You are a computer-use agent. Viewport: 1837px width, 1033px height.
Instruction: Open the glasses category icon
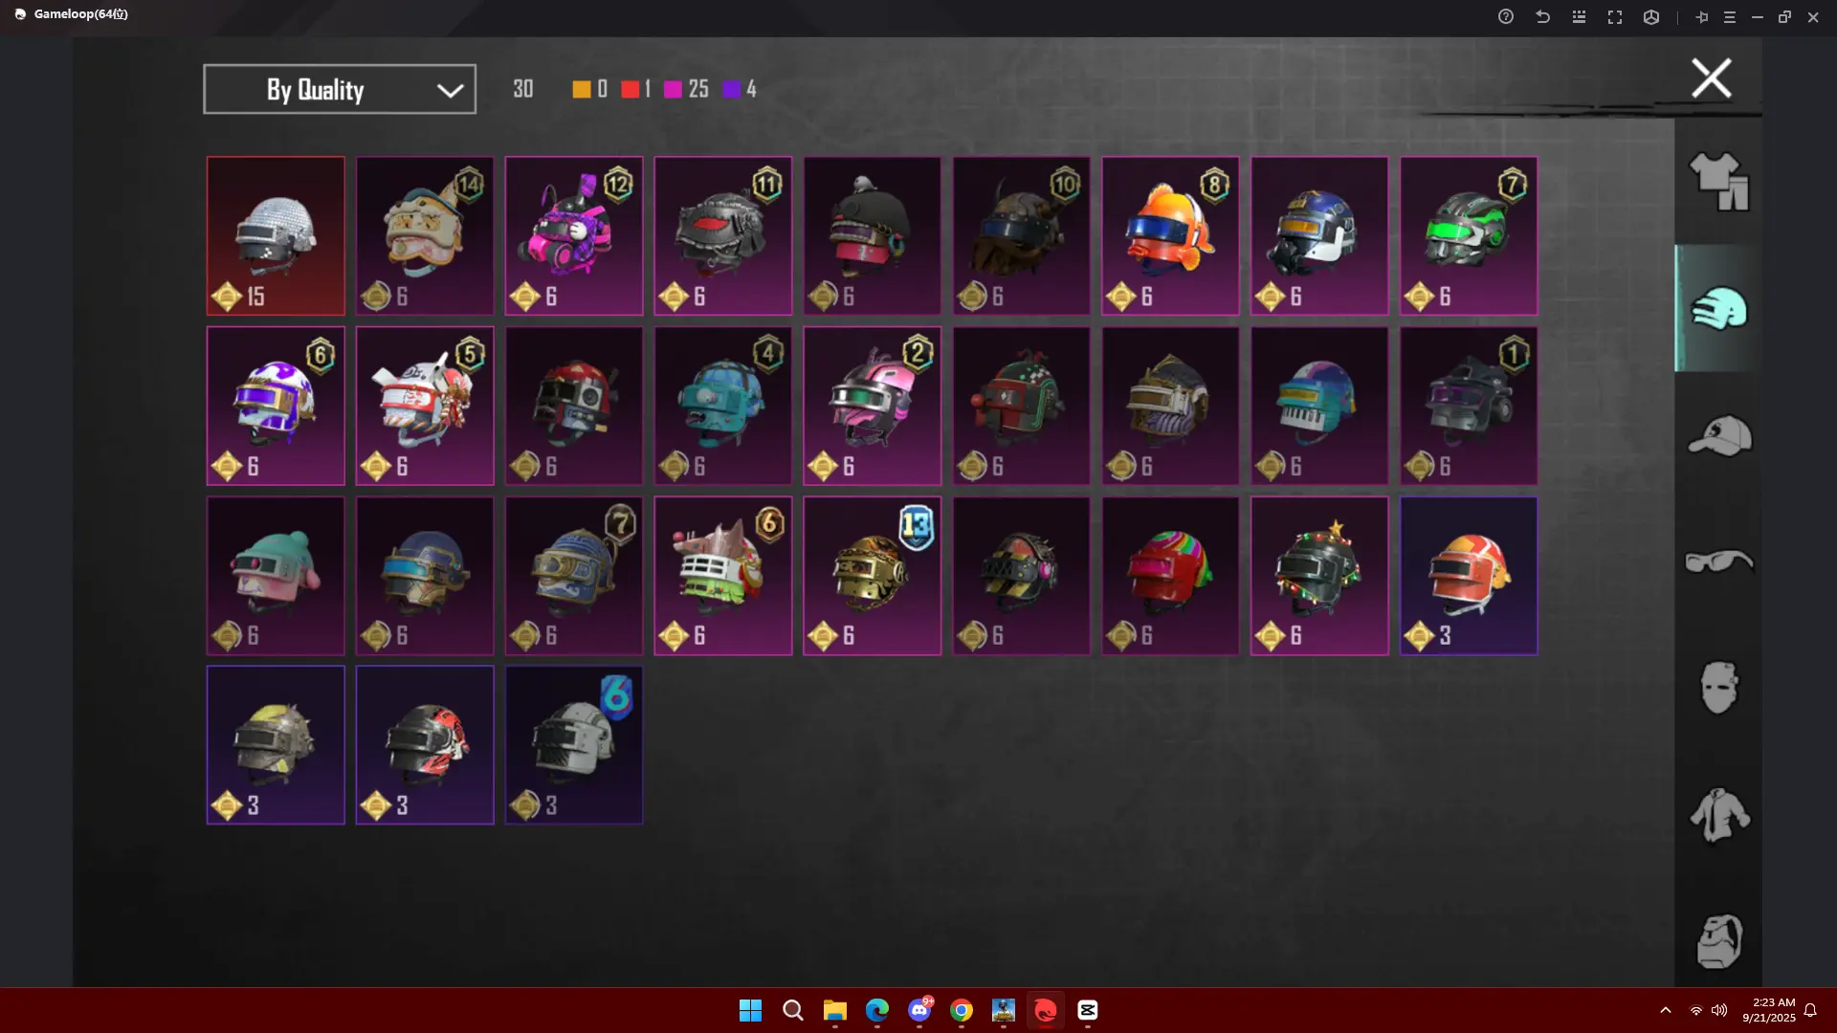point(1718,561)
